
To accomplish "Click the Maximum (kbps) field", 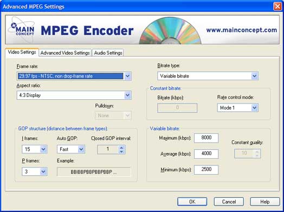I will (206, 138).
